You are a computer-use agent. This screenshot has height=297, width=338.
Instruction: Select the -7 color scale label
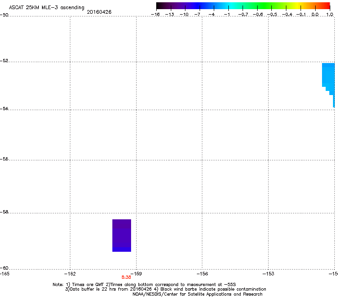click(x=197, y=15)
